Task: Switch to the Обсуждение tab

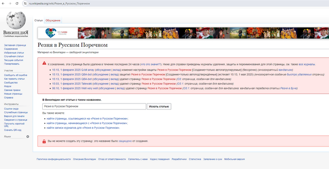Action: coord(53,21)
